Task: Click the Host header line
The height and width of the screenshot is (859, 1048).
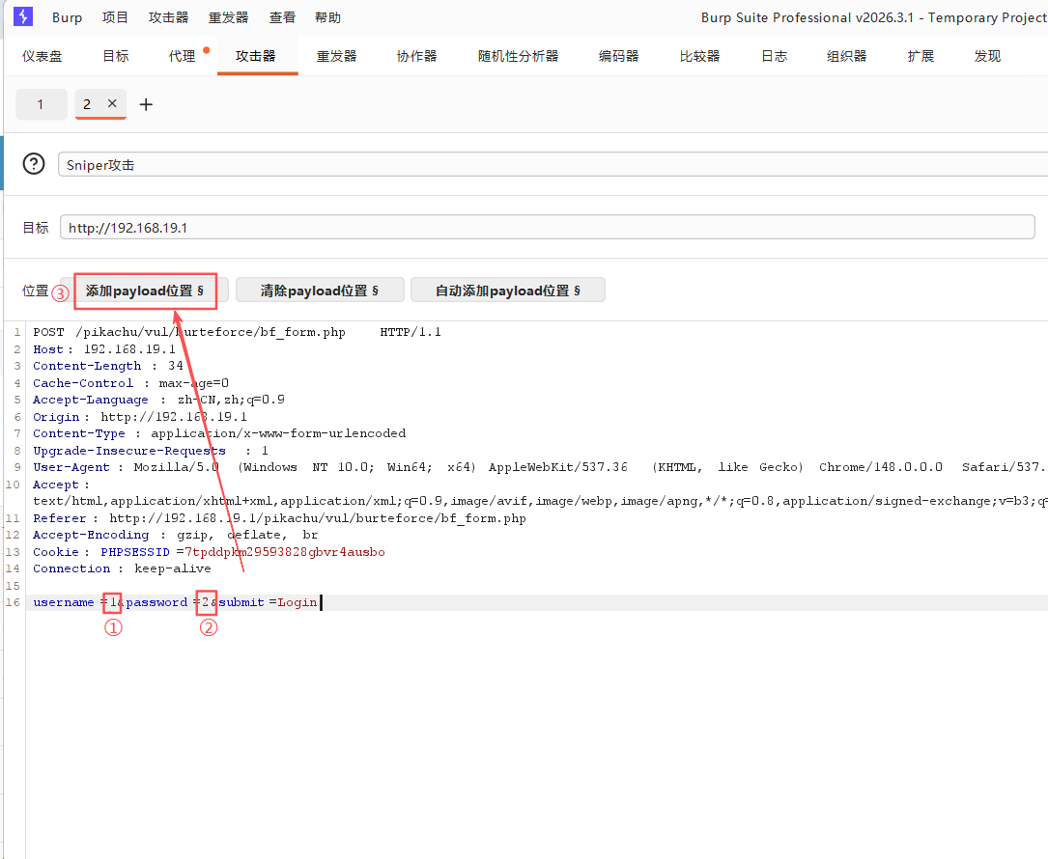Action: pyautogui.click(x=104, y=349)
